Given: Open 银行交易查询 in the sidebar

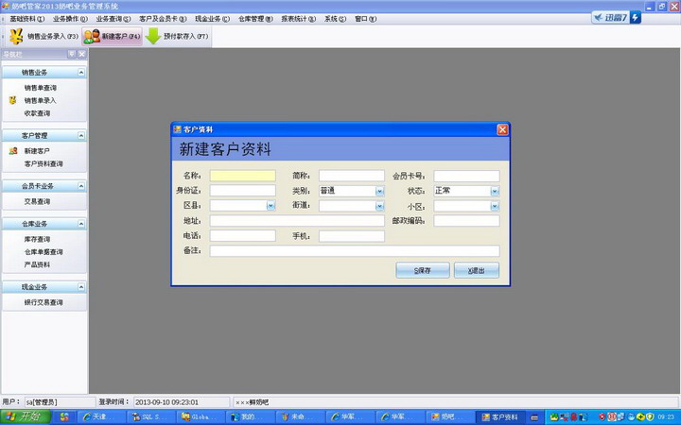Looking at the screenshot, I should coord(44,302).
